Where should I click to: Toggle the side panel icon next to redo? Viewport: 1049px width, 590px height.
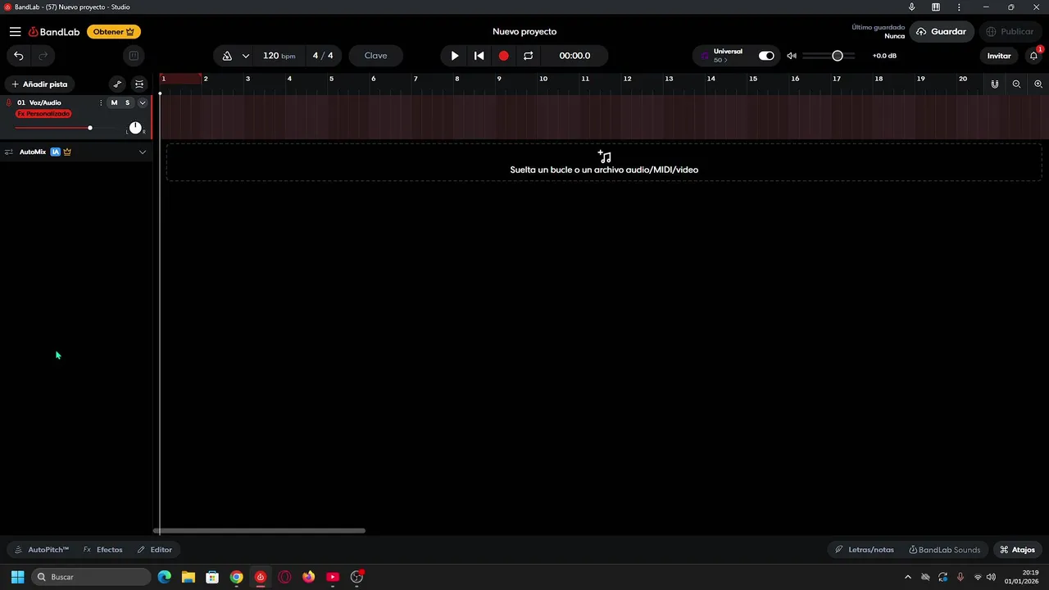[x=134, y=56]
